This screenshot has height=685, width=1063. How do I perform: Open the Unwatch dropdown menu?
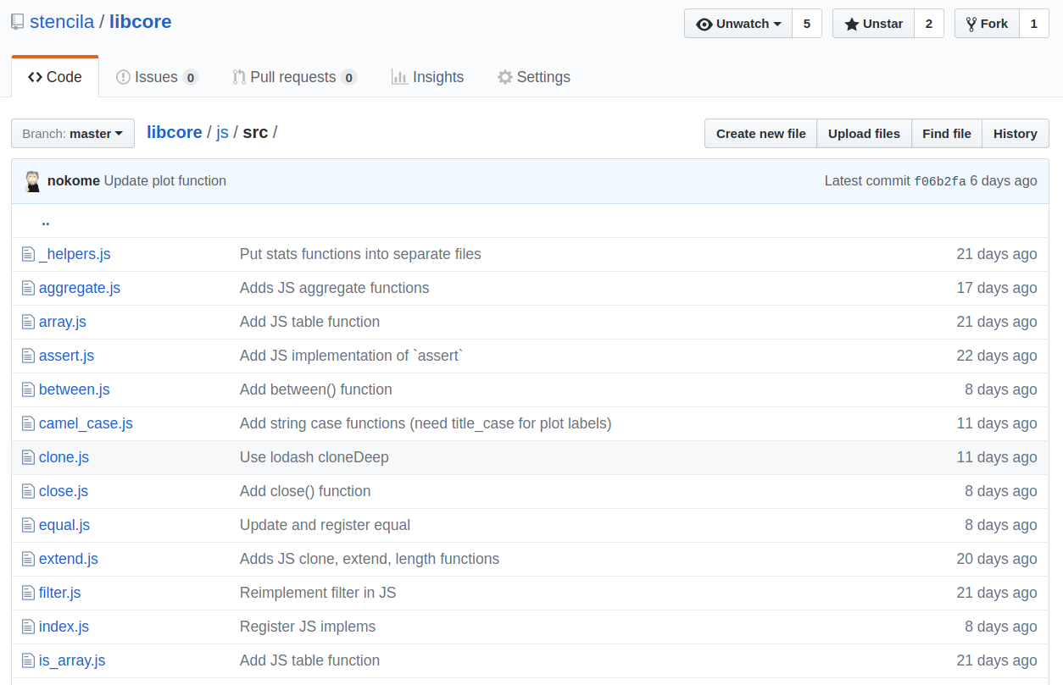pos(738,24)
